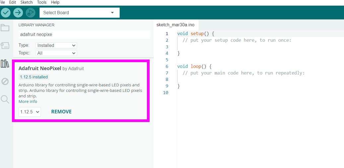344x168 pixels.
Task: Expand the Topic filter dropdown
Action: click(x=56, y=53)
